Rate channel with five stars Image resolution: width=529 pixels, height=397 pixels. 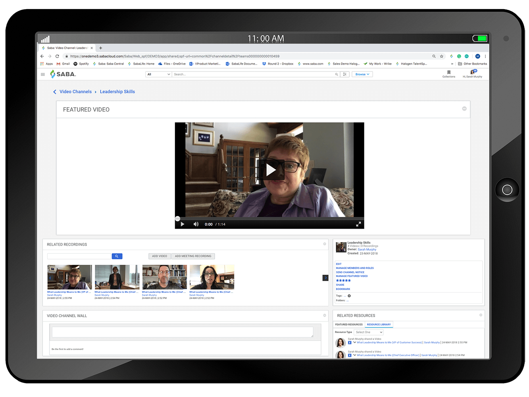[x=343, y=280]
